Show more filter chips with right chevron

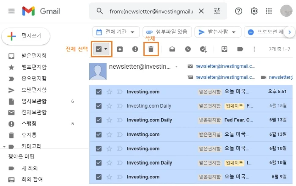click(x=290, y=32)
